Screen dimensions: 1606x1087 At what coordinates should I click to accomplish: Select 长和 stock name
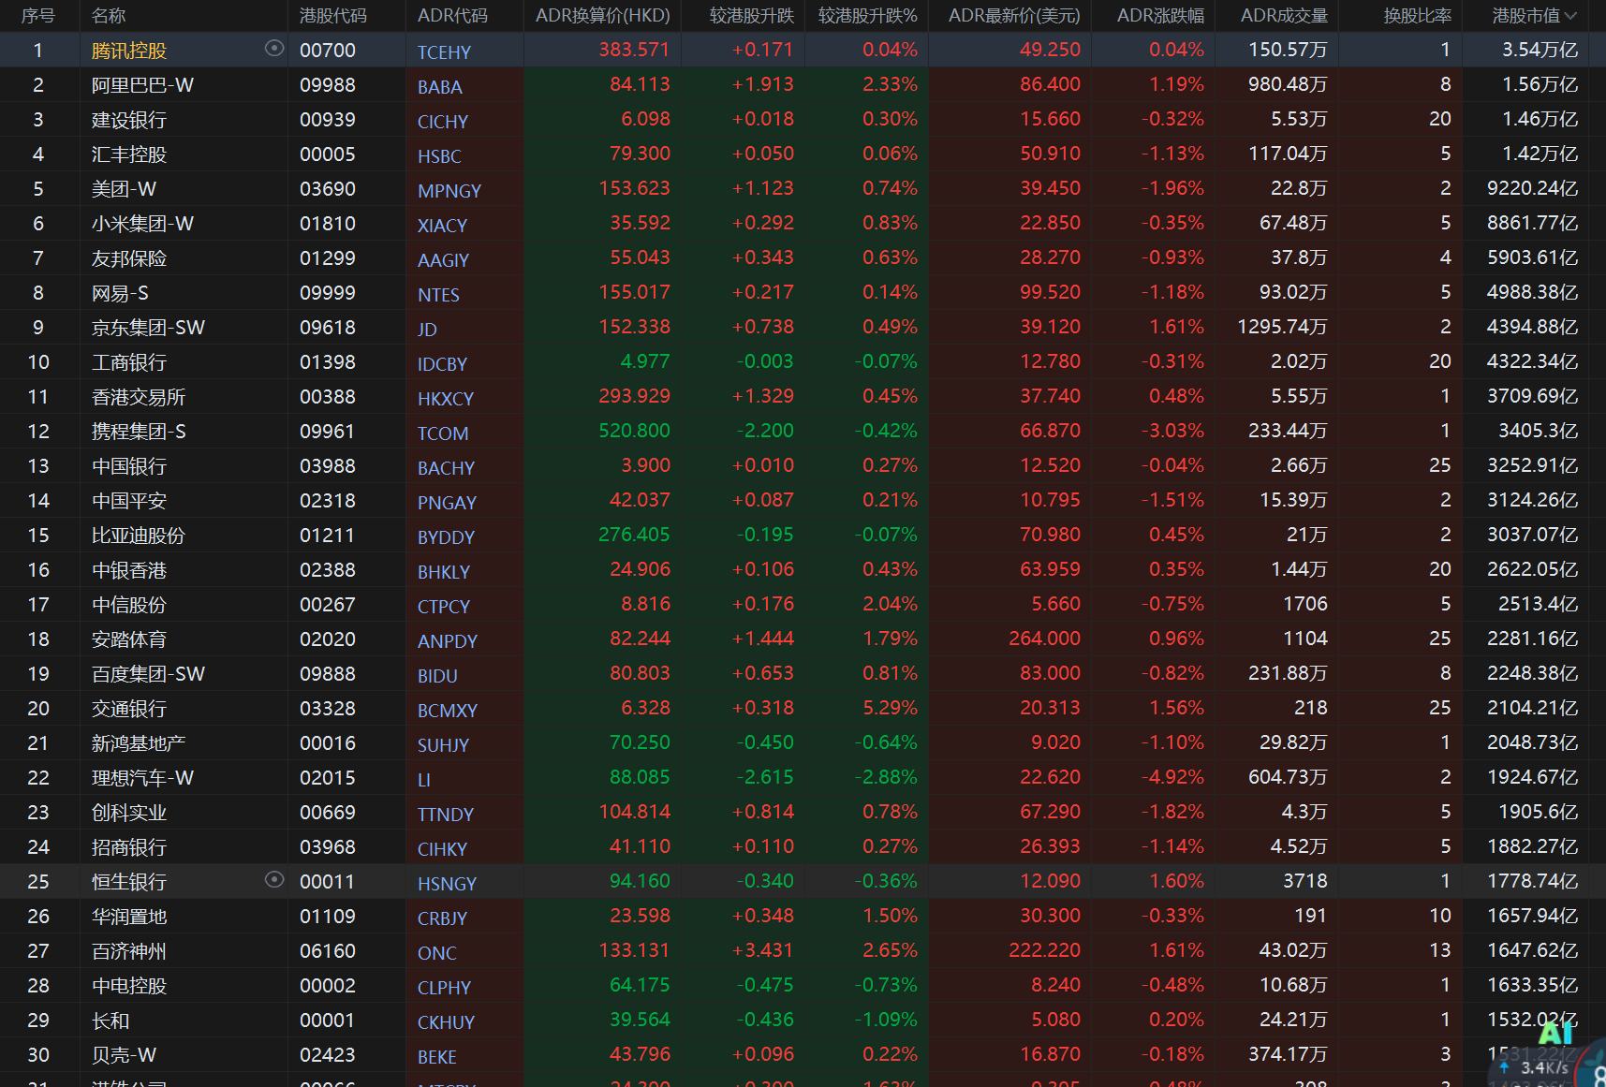pyautogui.click(x=111, y=1021)
